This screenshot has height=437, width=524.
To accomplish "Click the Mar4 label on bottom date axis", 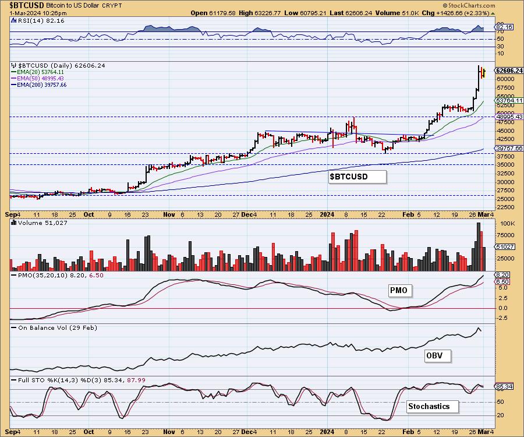I will (x=486, y=432).
